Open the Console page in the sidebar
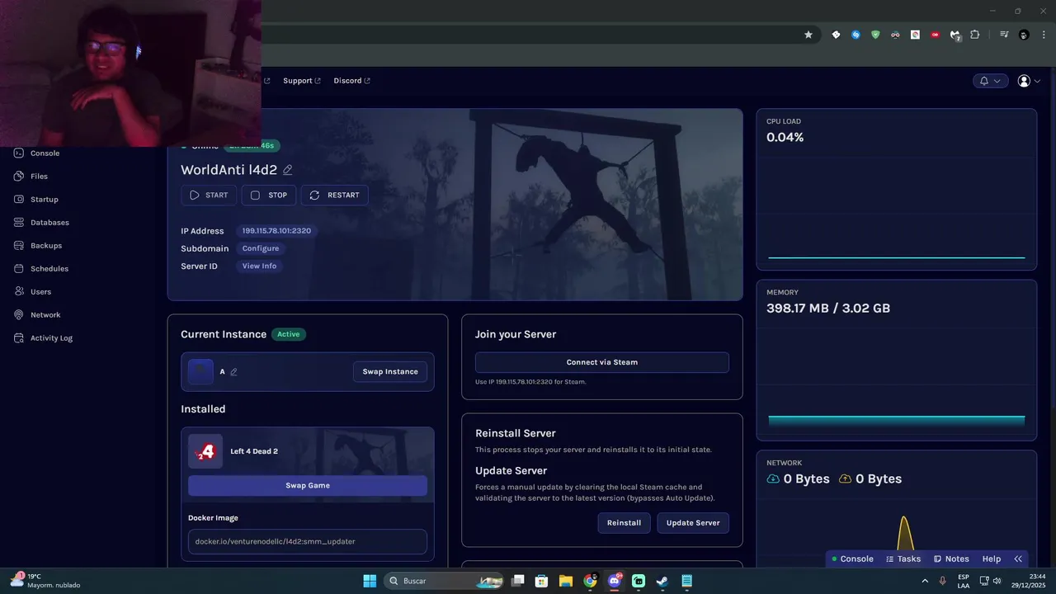The width and height of the screenshot is (1056, 594). click(37, 153)
